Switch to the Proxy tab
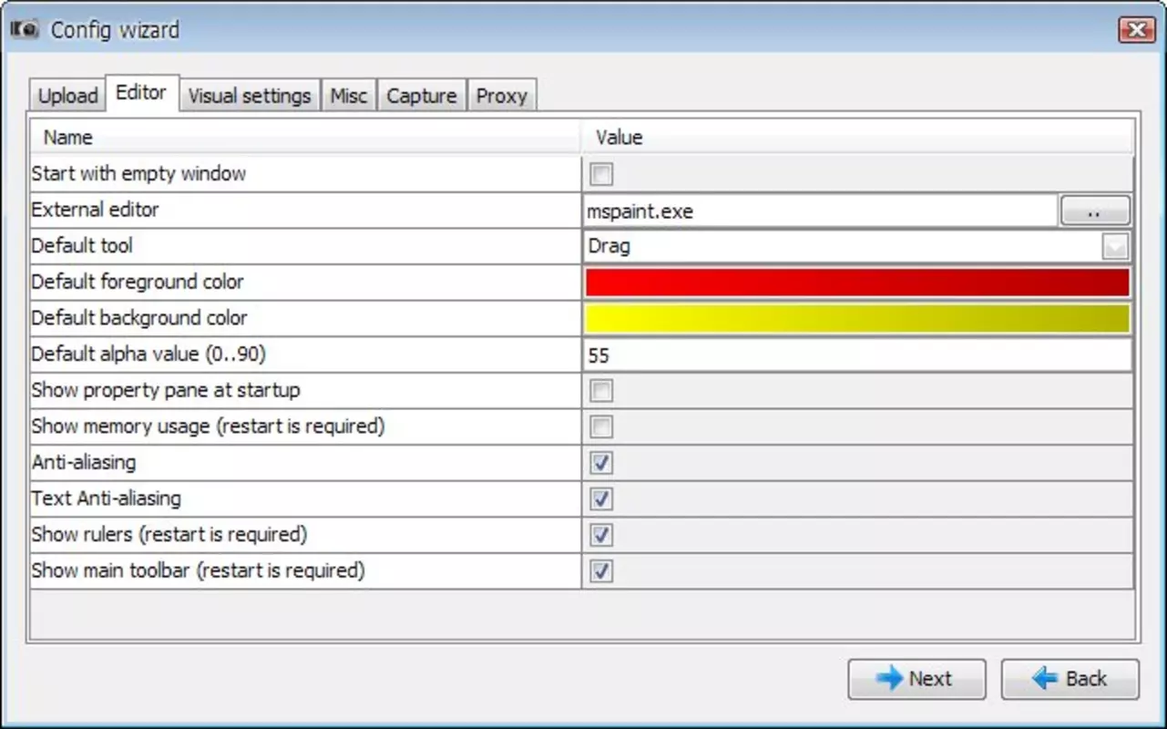Screen dimensions: 1167x729 [501, 96]
